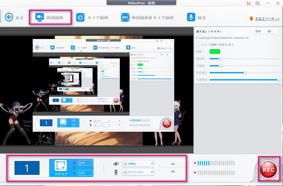Viewport: 283px width, 186px height.
Task: Expand the 初期化 speaker device dropdown
Action: (152, 164)
